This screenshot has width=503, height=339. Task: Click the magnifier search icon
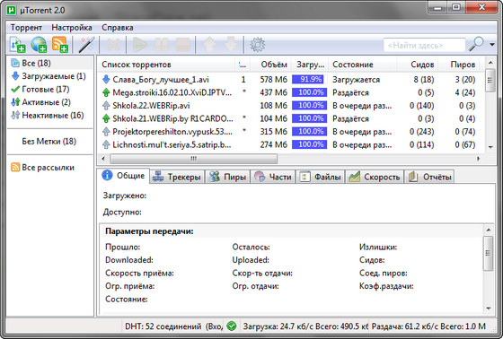[x=477, y=44]
